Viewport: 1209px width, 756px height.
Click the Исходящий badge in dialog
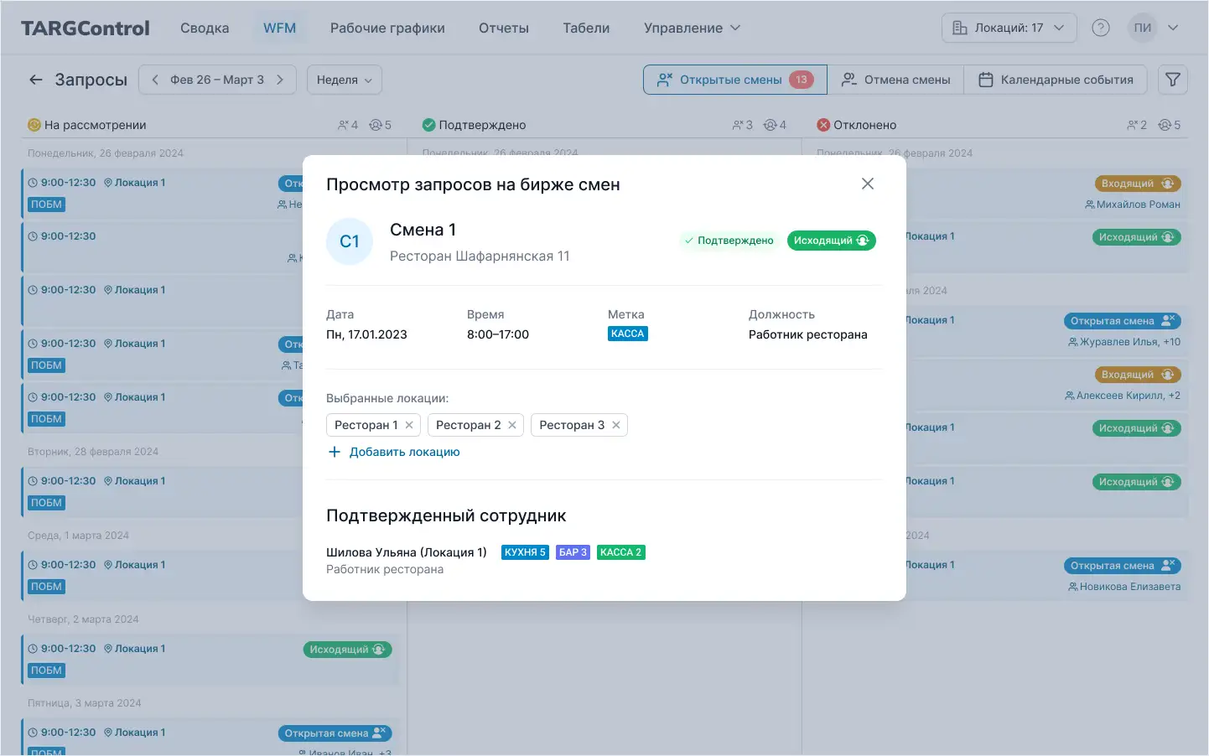pos(832,241)
